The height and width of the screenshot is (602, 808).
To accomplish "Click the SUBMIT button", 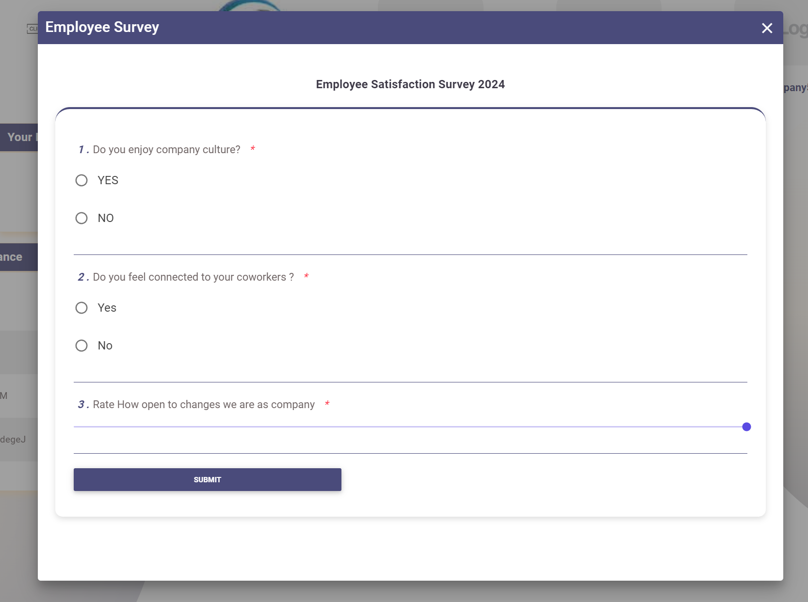I will (207, 479).
